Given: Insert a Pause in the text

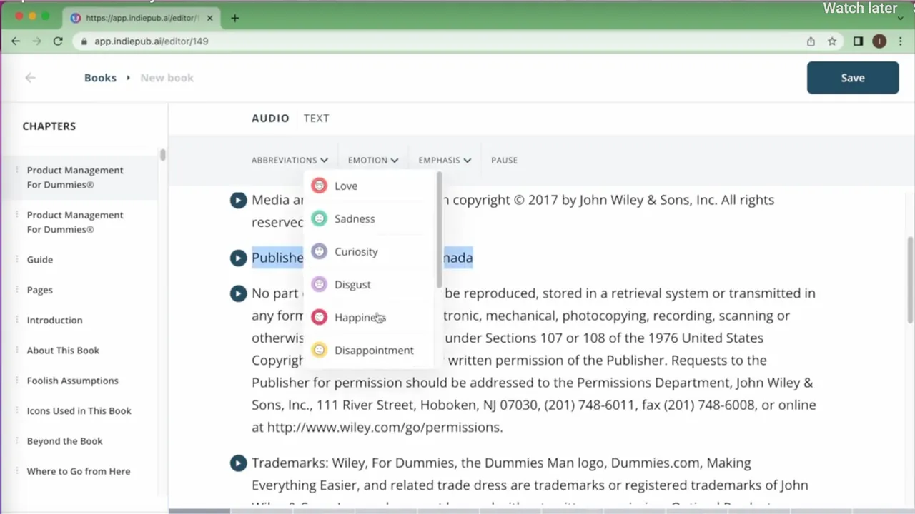Looking at the screenshot, I should (x=504, y=160).
